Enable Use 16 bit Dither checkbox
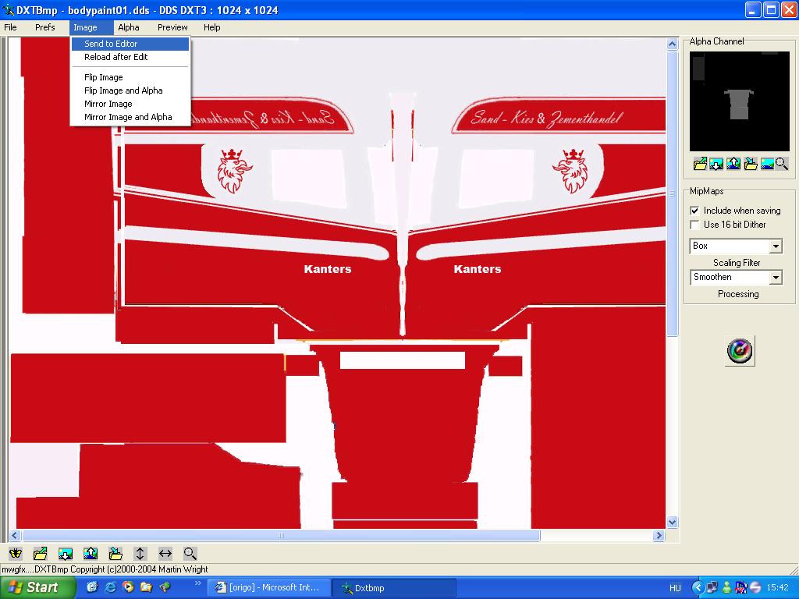Image resolution: width=799 pixels, height=599 pixels. coord(694,225)
